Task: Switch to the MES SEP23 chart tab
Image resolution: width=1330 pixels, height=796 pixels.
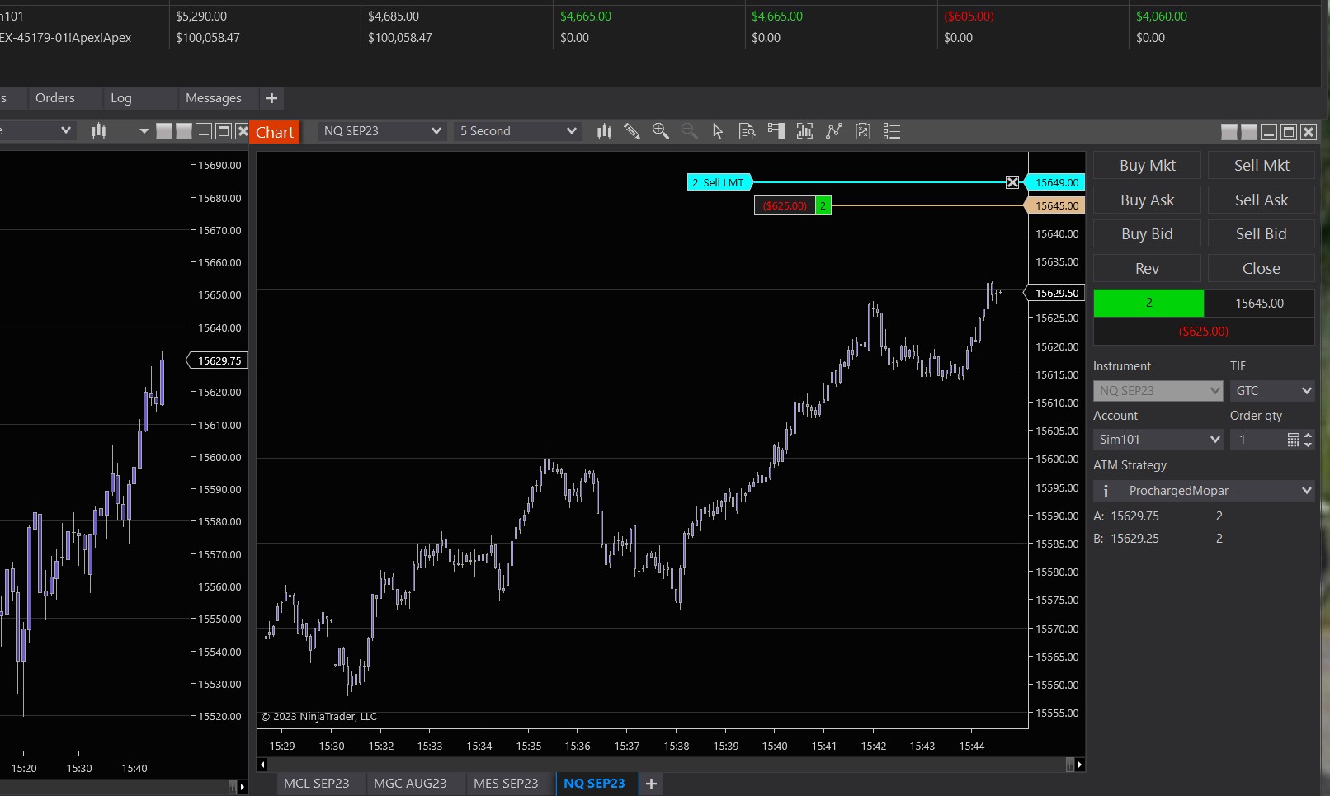Action: coord(506,783)
